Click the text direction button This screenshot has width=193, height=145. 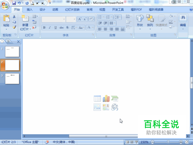(129, 16)
